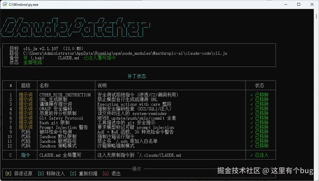Click the OWASP 安全编码 row name
The image size is (319, 181).
56,109
